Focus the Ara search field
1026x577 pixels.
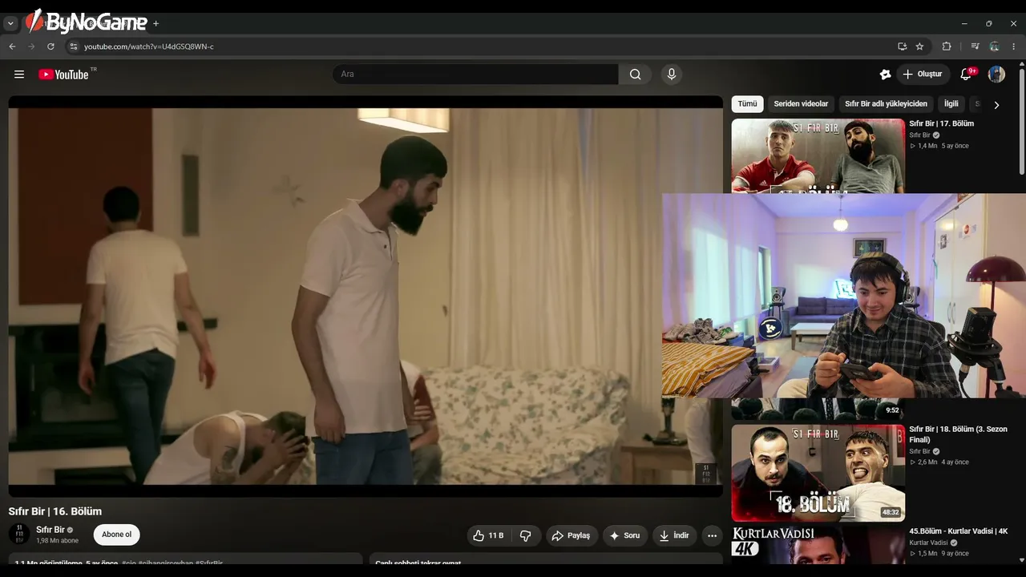pos(475,75)
